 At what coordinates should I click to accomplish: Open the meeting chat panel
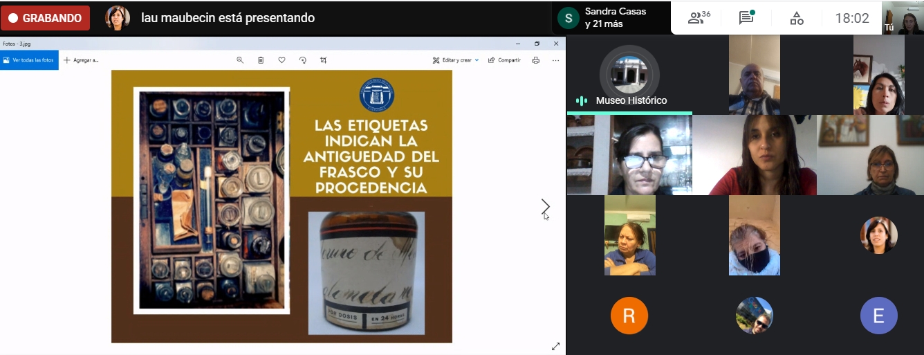tap(746, 18)
